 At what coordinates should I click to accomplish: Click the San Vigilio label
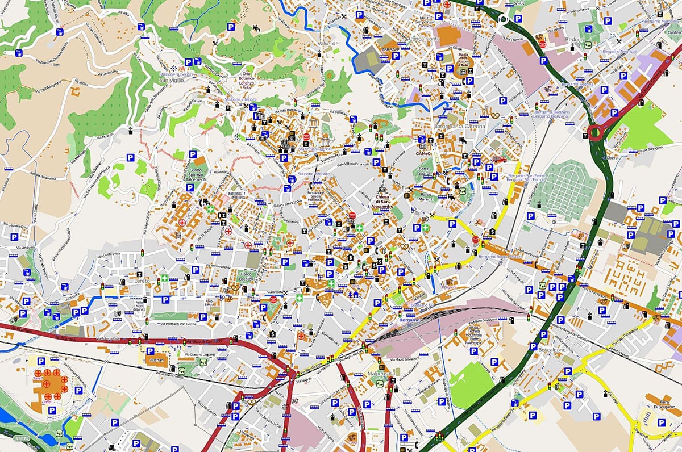(x=171, y=80)
